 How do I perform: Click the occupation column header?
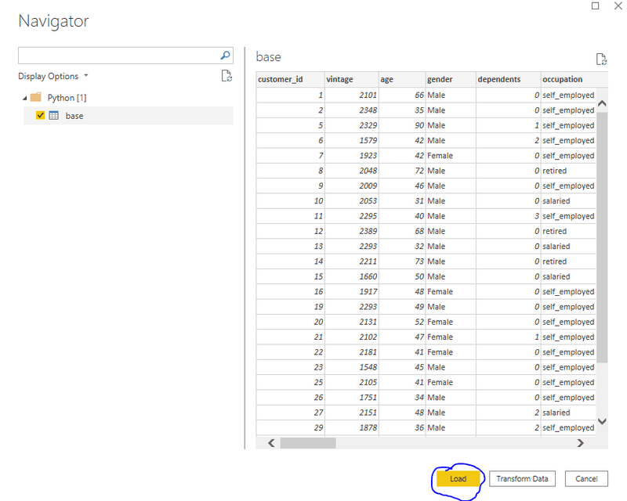click(574, 79)
